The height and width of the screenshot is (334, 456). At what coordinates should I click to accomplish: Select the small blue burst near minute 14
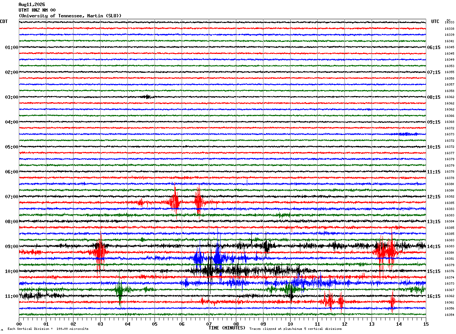[408, 134]
